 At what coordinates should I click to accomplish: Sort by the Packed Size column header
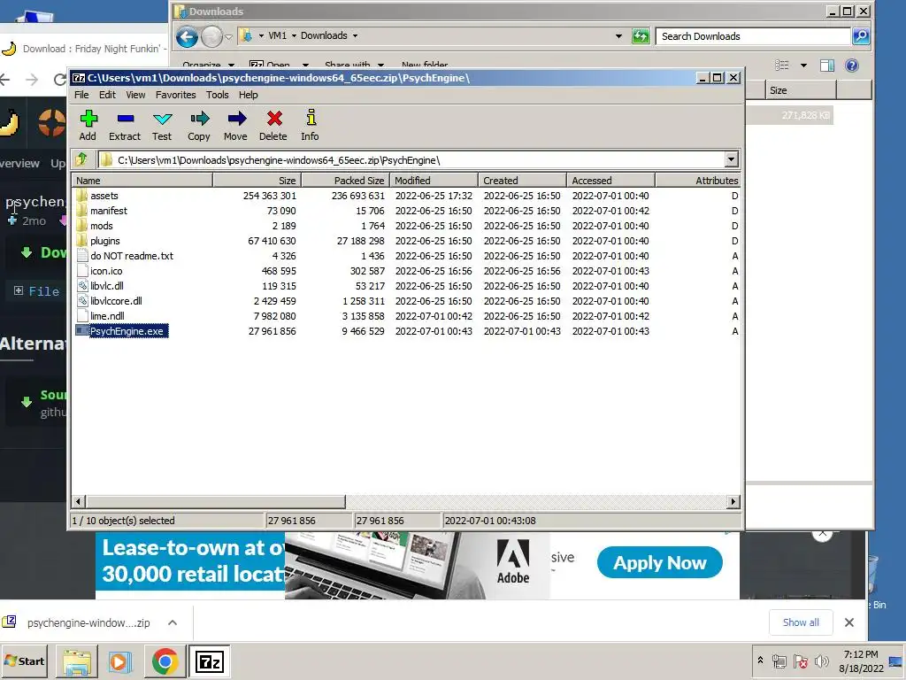(x=346, y=181)
